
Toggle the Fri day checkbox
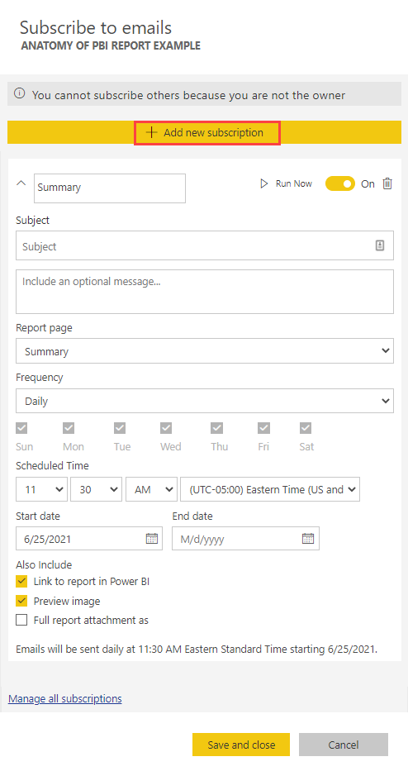264,428
